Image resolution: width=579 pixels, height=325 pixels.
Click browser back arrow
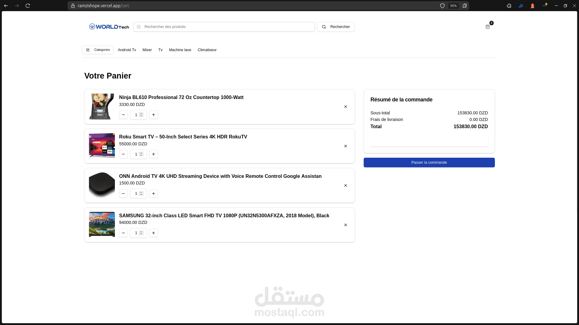click(x=6, y=6)
